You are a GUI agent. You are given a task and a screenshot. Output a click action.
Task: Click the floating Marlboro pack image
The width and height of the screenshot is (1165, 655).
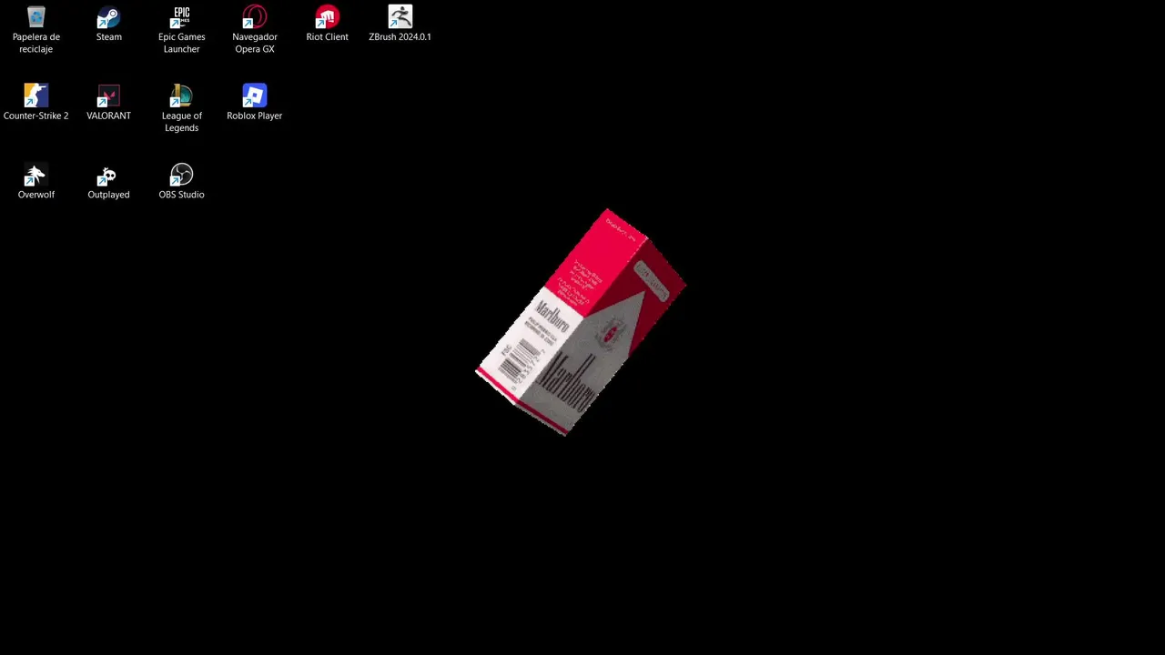[581, 322]
